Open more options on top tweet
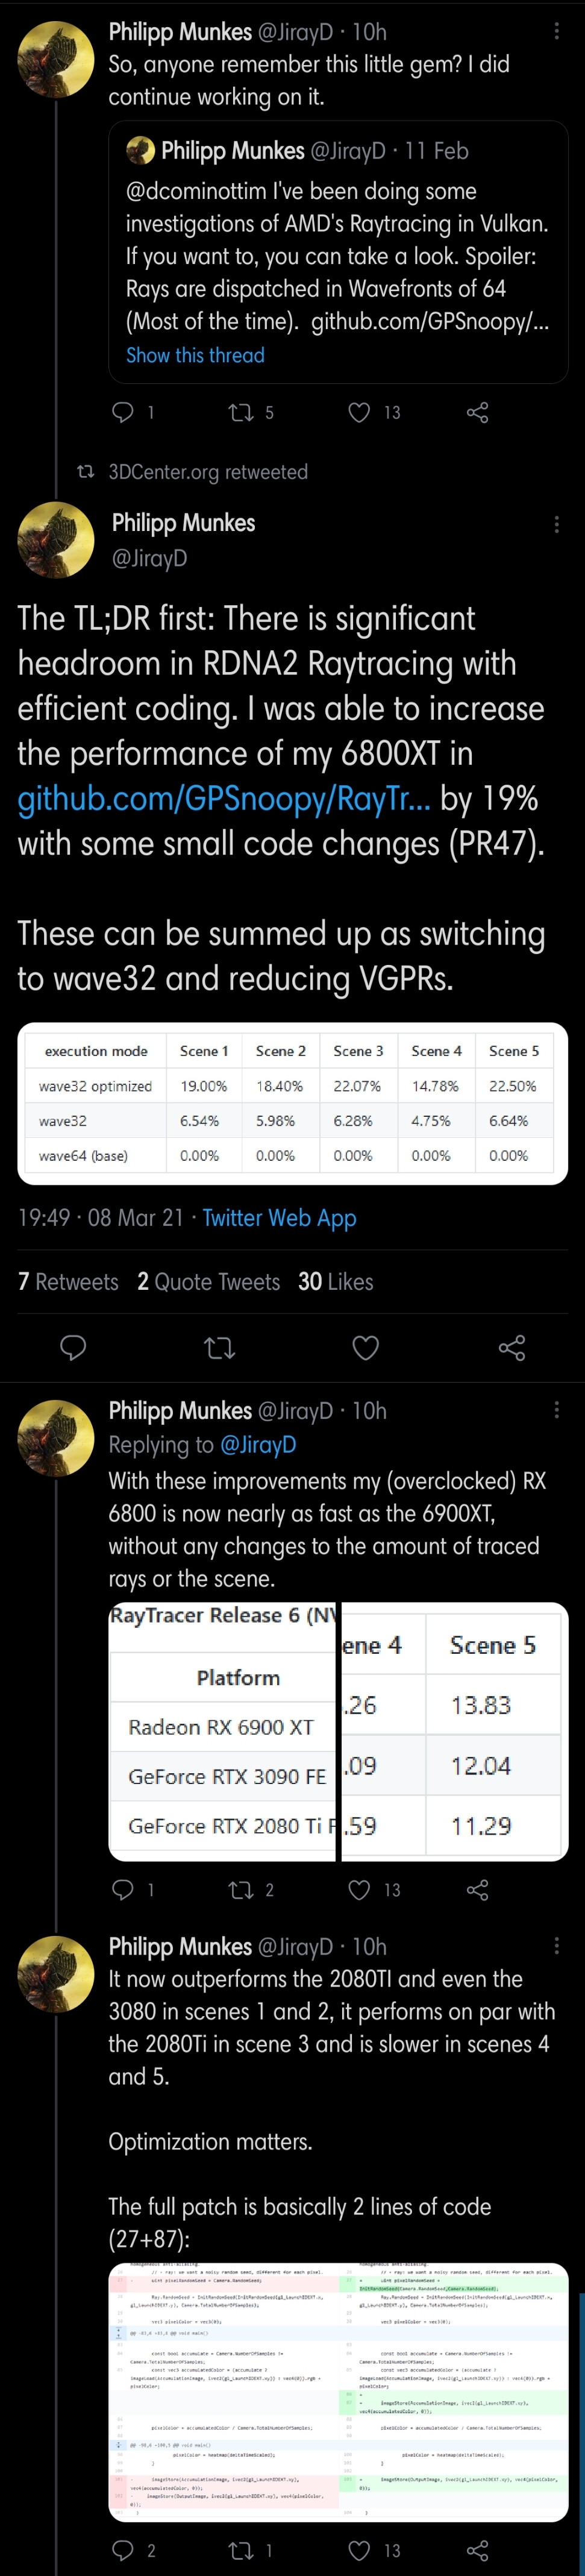585x2576 pixels. [x=556, y=32]
